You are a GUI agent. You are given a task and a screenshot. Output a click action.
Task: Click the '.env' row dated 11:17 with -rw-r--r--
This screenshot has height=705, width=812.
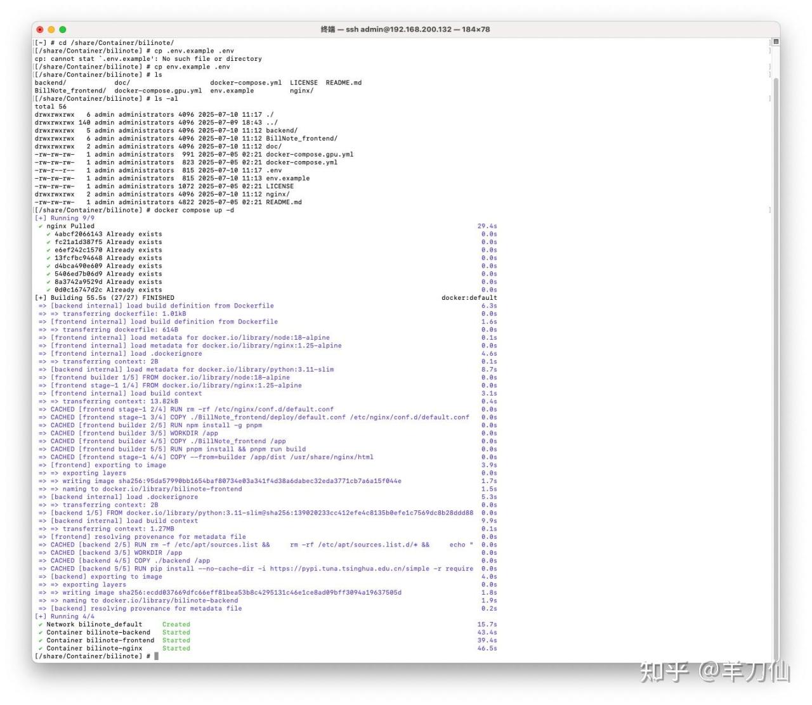(158, 170)
